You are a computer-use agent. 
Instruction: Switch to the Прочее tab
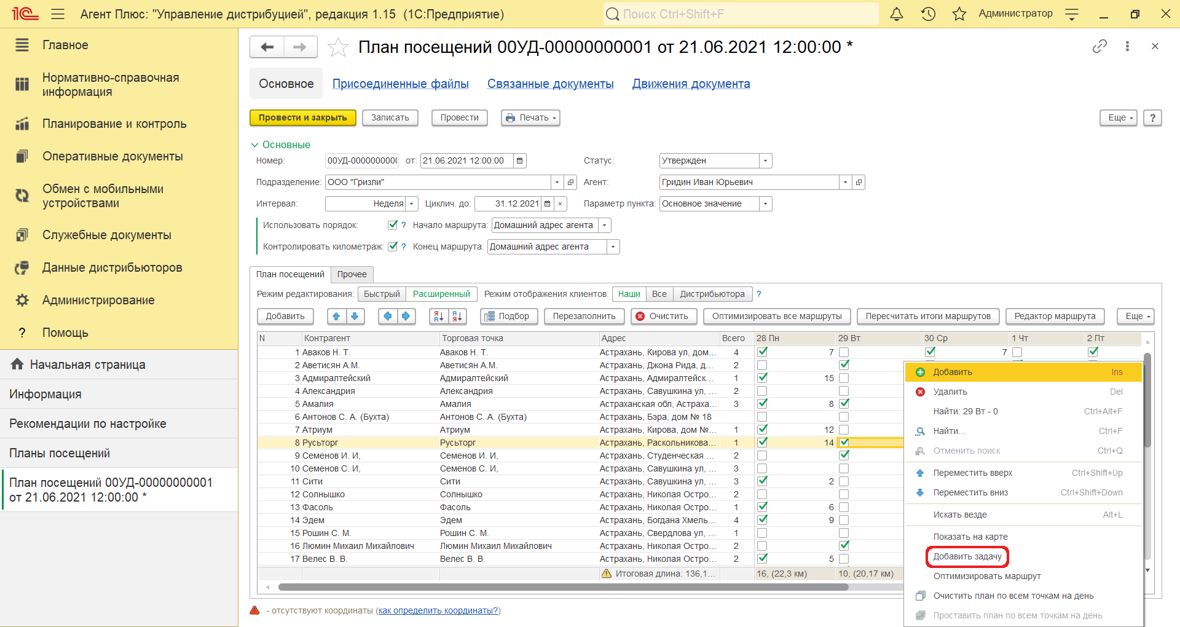click(x=352, y=274)
